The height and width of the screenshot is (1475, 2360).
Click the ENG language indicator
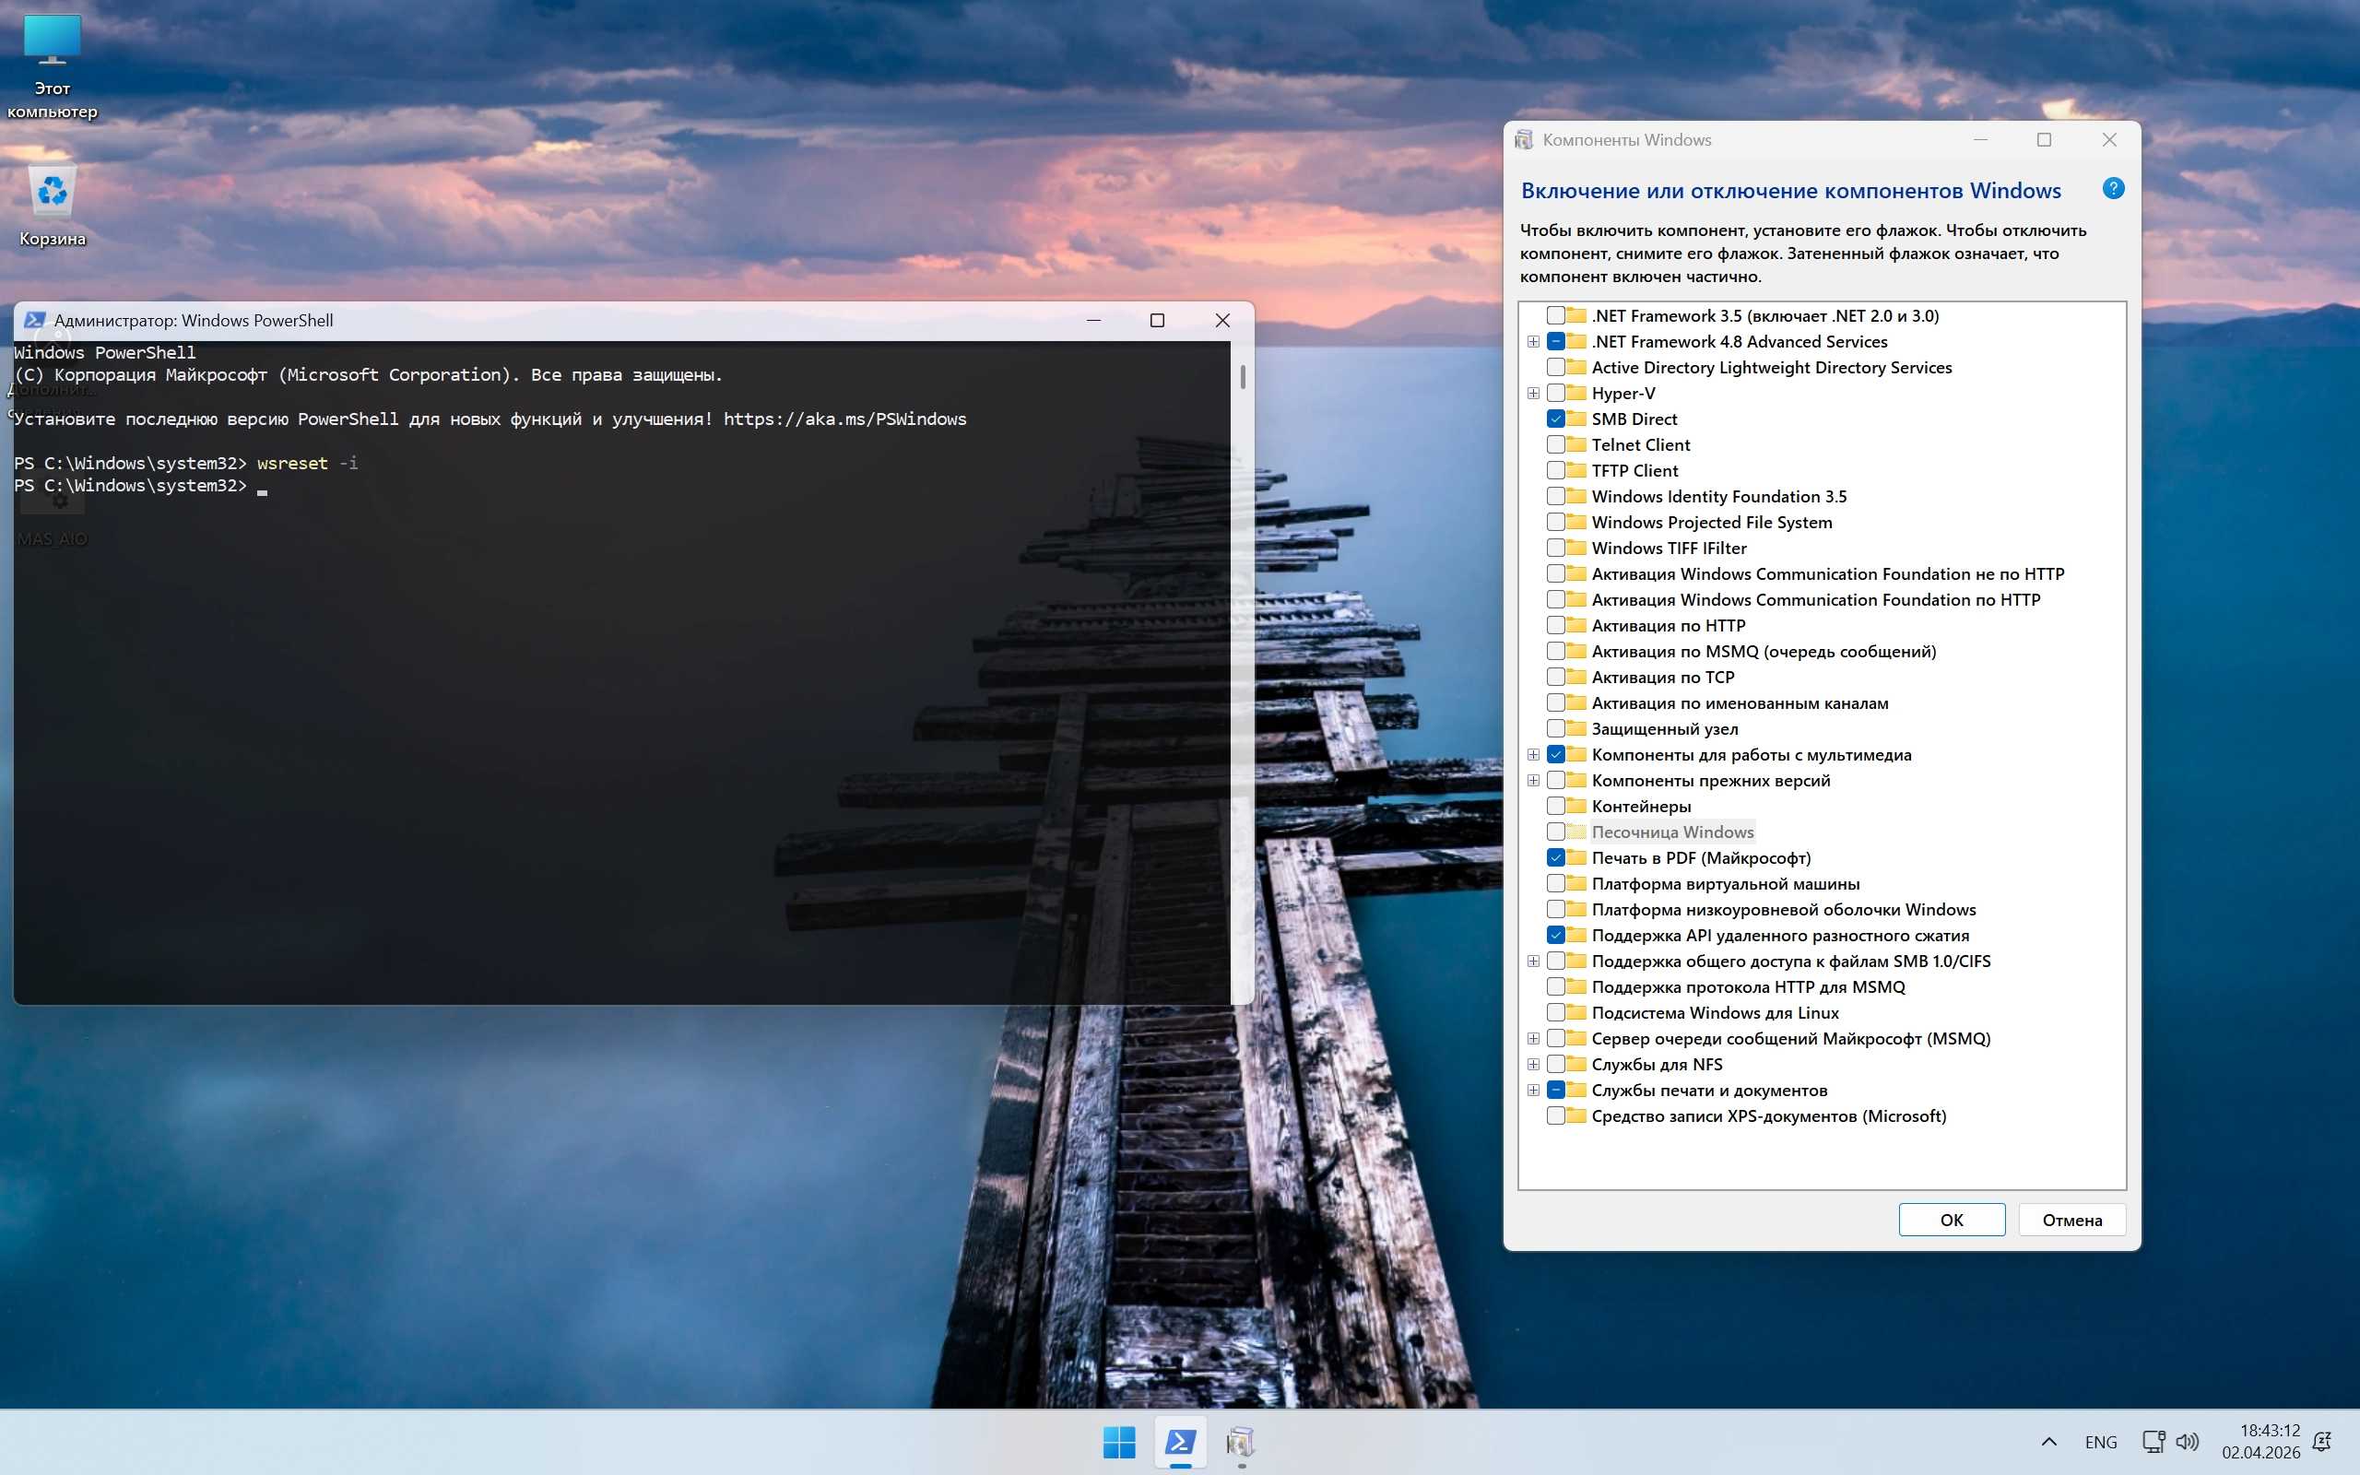2101,1441
